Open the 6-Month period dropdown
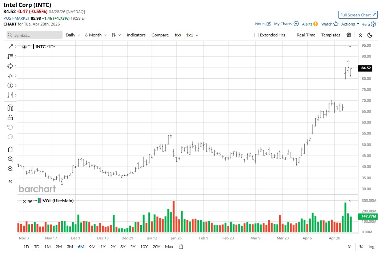385x254 pixels. coord(96,35)
